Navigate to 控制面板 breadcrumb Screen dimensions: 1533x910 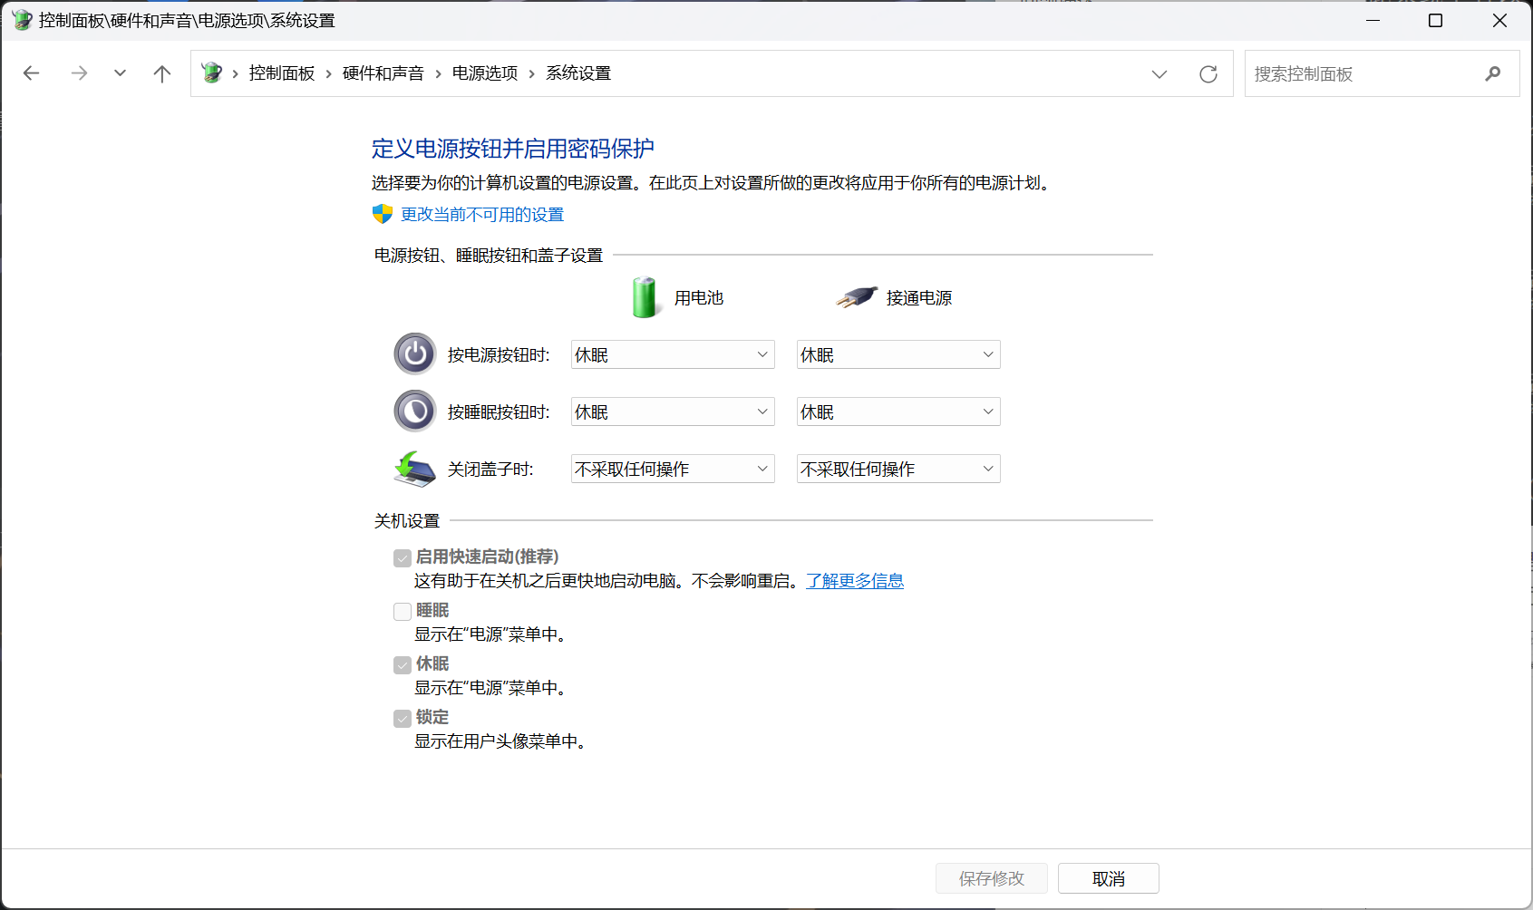(x=282, y=73)
